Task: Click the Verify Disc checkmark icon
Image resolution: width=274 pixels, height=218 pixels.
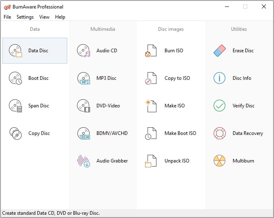Action: coord(219,106)
